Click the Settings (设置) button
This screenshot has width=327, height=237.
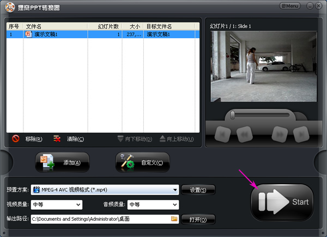(198, 190)
